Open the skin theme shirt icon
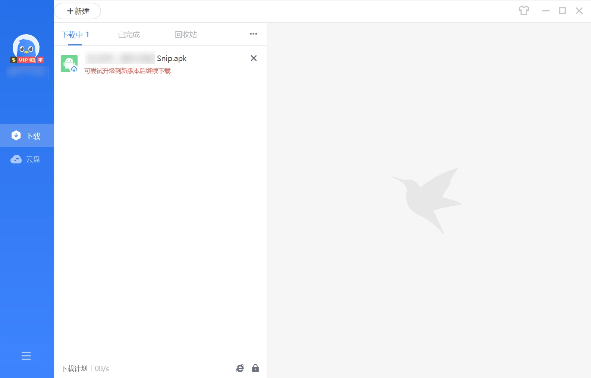Screen dimensions: 591x378 tap(524, 10)
